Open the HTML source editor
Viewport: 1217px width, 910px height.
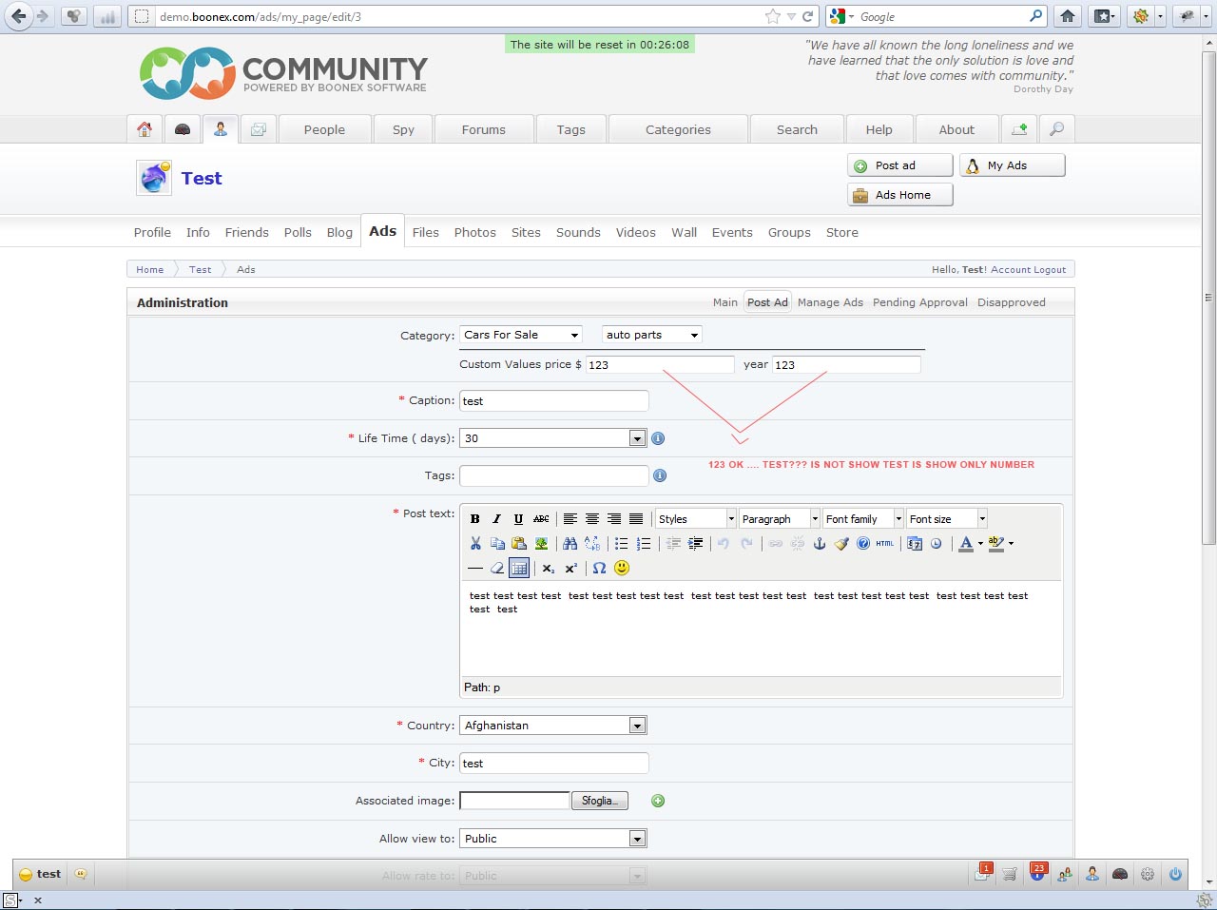pos(885,544)
